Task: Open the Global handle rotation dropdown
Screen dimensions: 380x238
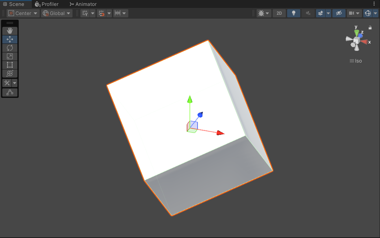Action: (x=57, y=13)
